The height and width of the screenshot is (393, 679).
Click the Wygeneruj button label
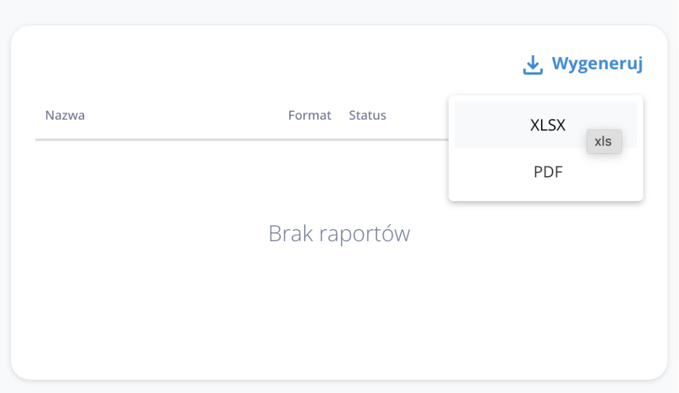[x=597, y=64]
